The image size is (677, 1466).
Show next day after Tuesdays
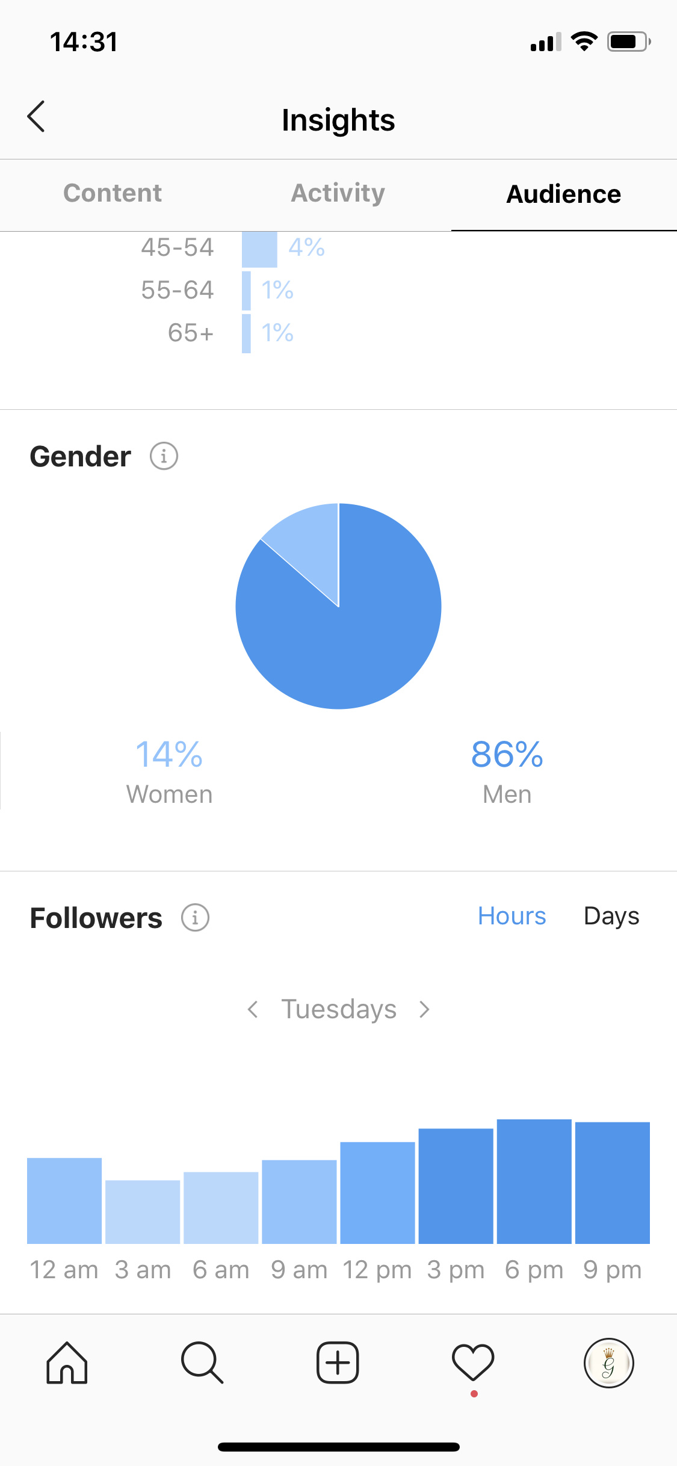[424, 1009]
